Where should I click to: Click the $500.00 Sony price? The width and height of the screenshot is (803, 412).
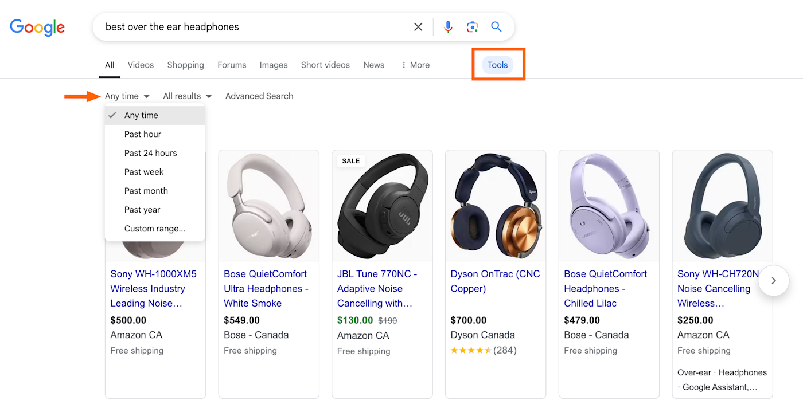(x=128, y=320)
